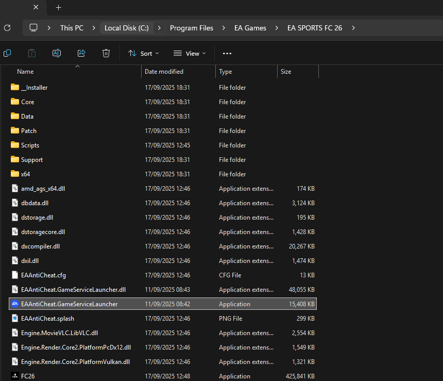Sort by Date modified column header
Viewport: 443px width, 381px height.
164,72
